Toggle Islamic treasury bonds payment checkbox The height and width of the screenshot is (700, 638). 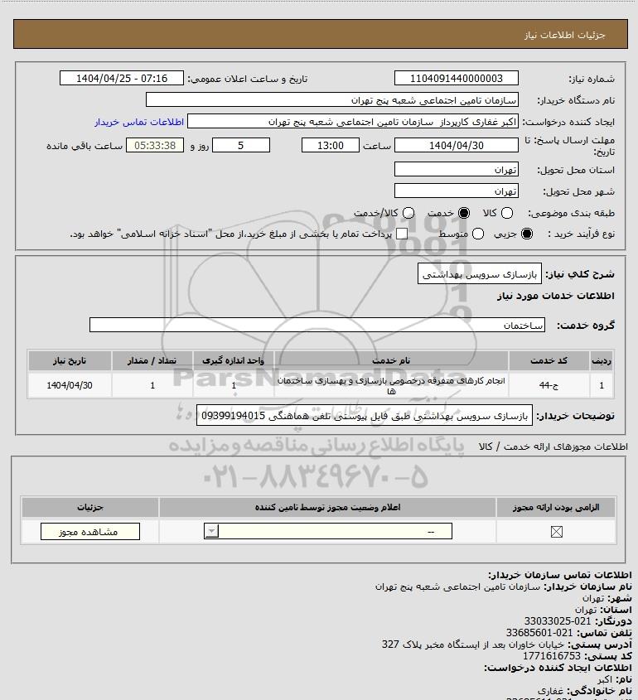402,234
